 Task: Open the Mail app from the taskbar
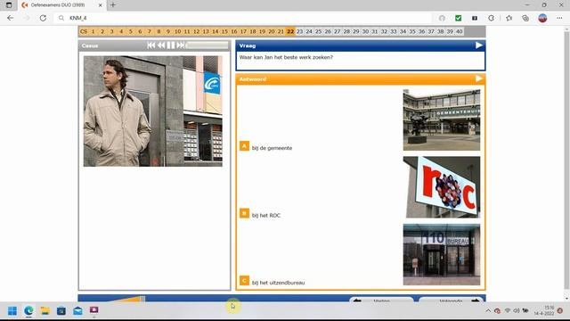tap(77, 310)
